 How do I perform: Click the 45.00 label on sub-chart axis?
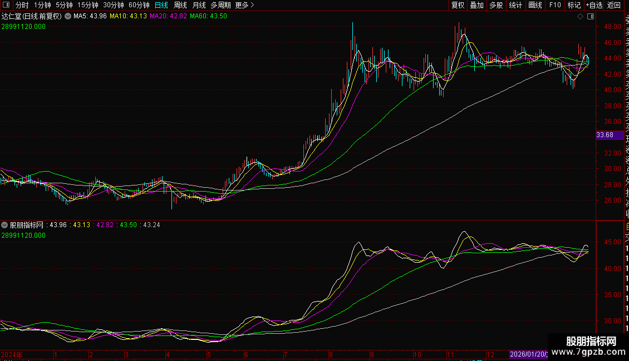tap(612, 242)
